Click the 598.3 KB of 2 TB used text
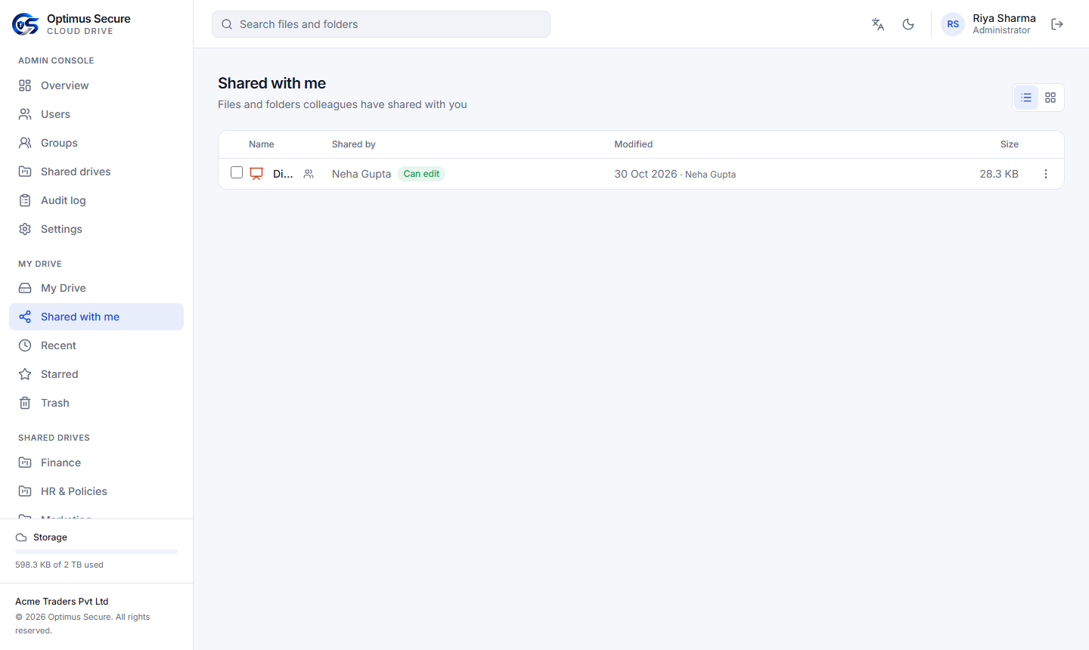This screenshot has height=650, width=1089. pos(59,565)
